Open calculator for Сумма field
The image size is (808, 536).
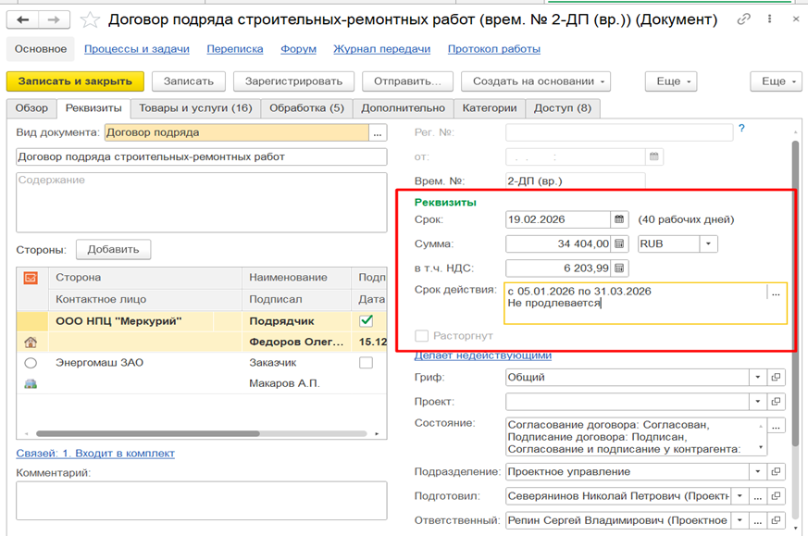pyautogui.click(x=619, y=243)
